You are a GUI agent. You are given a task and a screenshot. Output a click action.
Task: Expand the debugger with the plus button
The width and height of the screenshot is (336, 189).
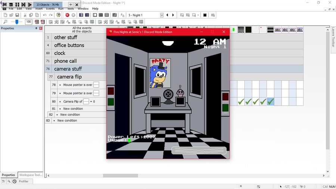pyautogui.click(x=71, y=4)
